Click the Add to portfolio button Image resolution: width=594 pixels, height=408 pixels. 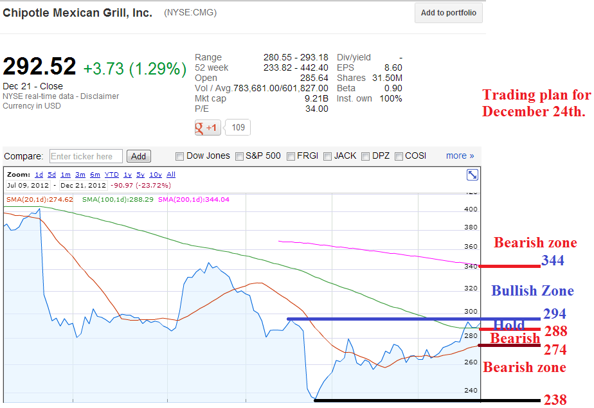tap(449, 13)
